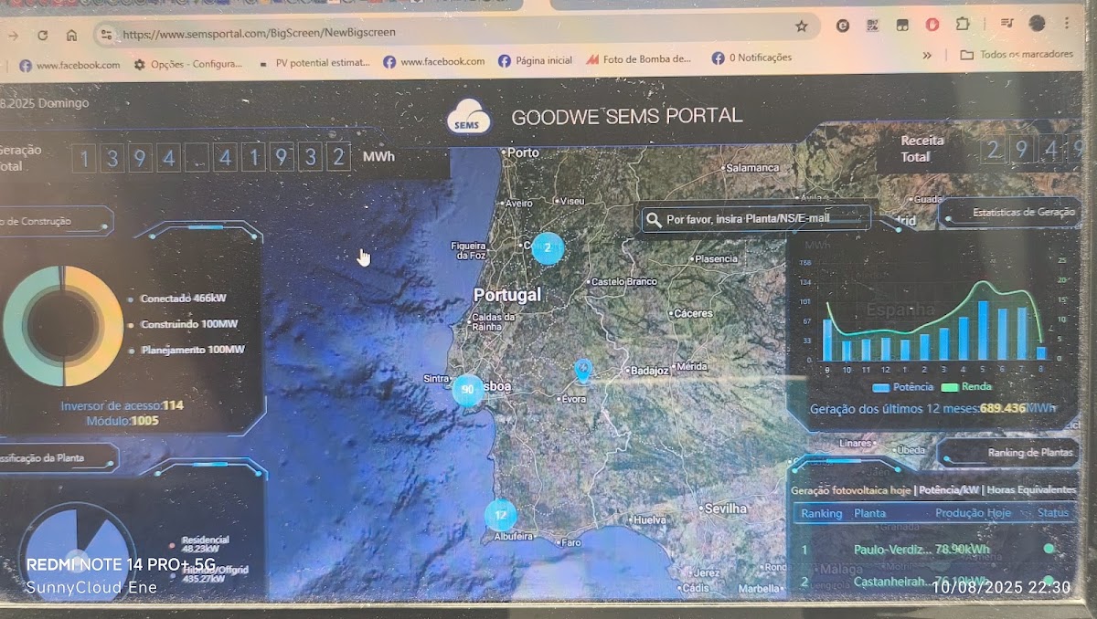Click the Portugal label on map
Image resolution: width=1097 pixels, height=619 pixels.
(507, 295)
